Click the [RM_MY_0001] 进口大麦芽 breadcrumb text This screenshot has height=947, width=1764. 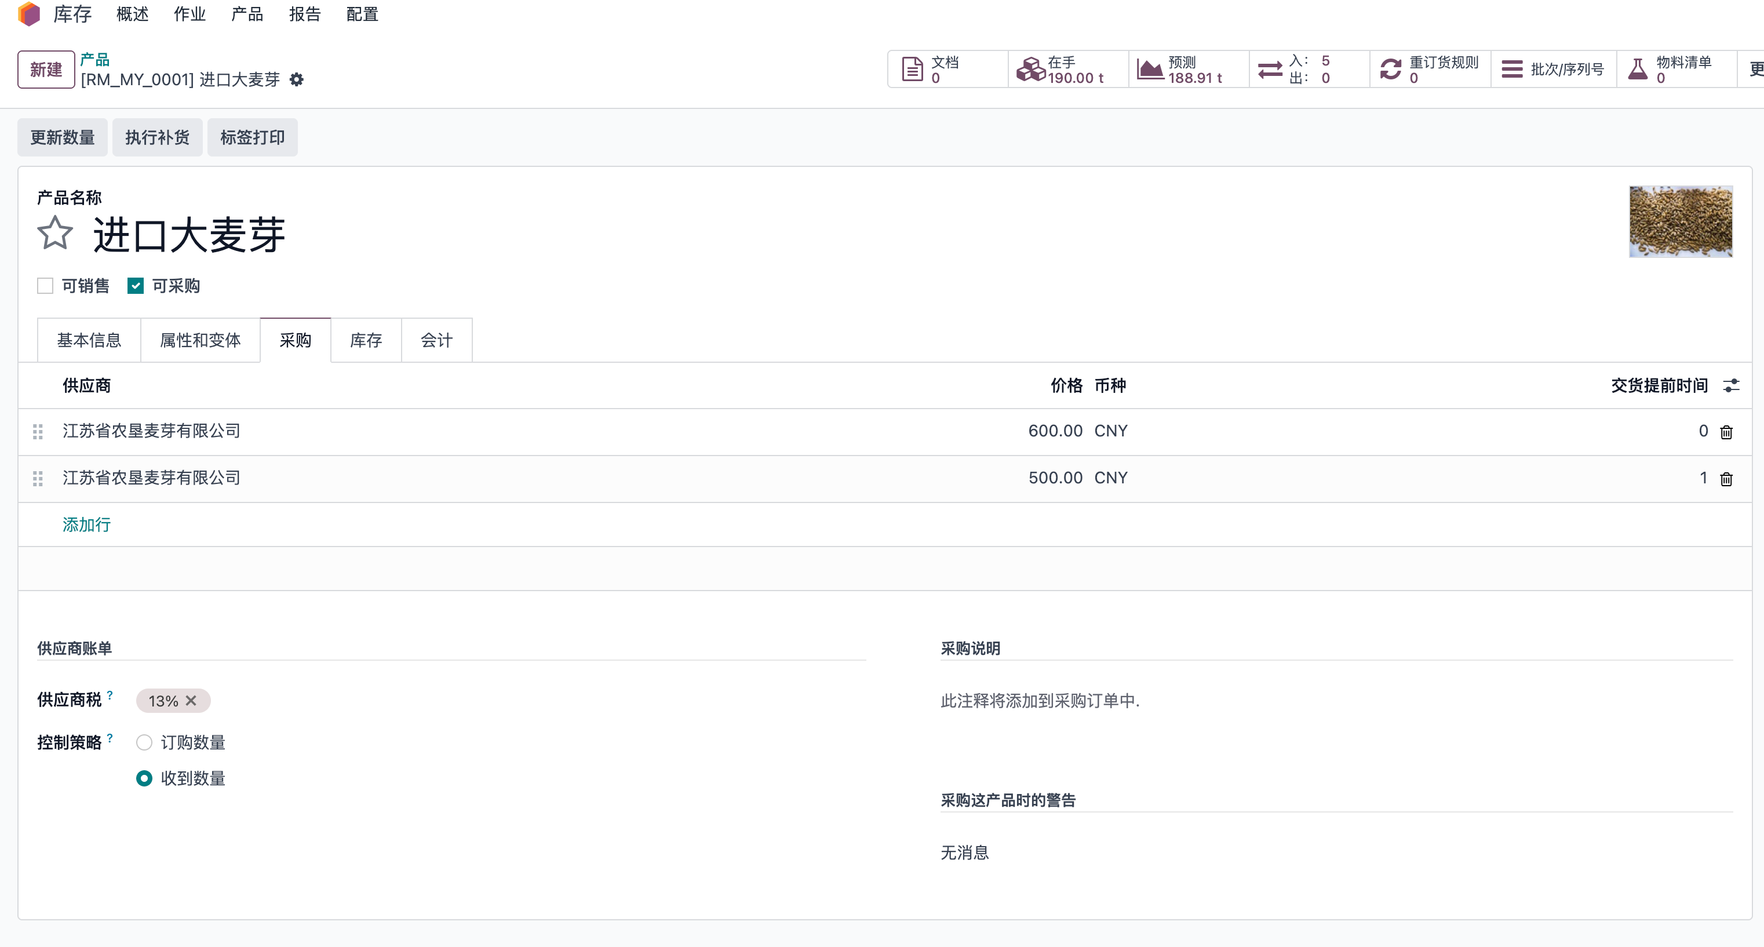coord(180,79)
